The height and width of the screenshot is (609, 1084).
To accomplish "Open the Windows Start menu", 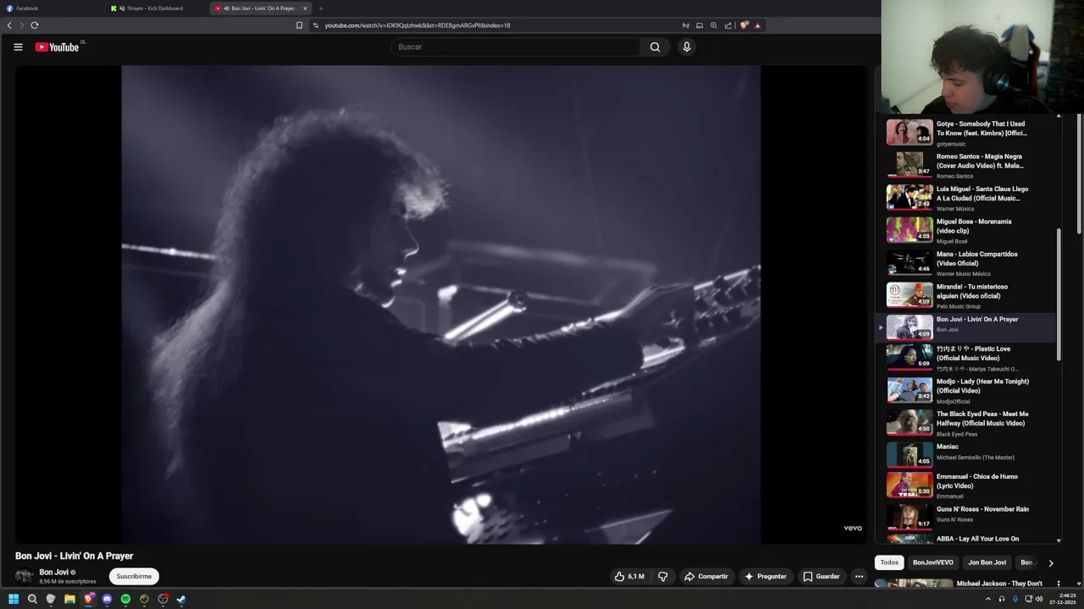I will tap(14, 599).
